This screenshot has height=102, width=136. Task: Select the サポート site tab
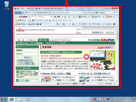32,40
